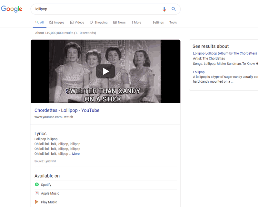Open the Settings menu
258x207 pixels.
[158, 23]
